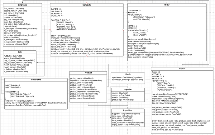Click 'scheduled_start_time = TimeField()' line

[x=65, y=40]
